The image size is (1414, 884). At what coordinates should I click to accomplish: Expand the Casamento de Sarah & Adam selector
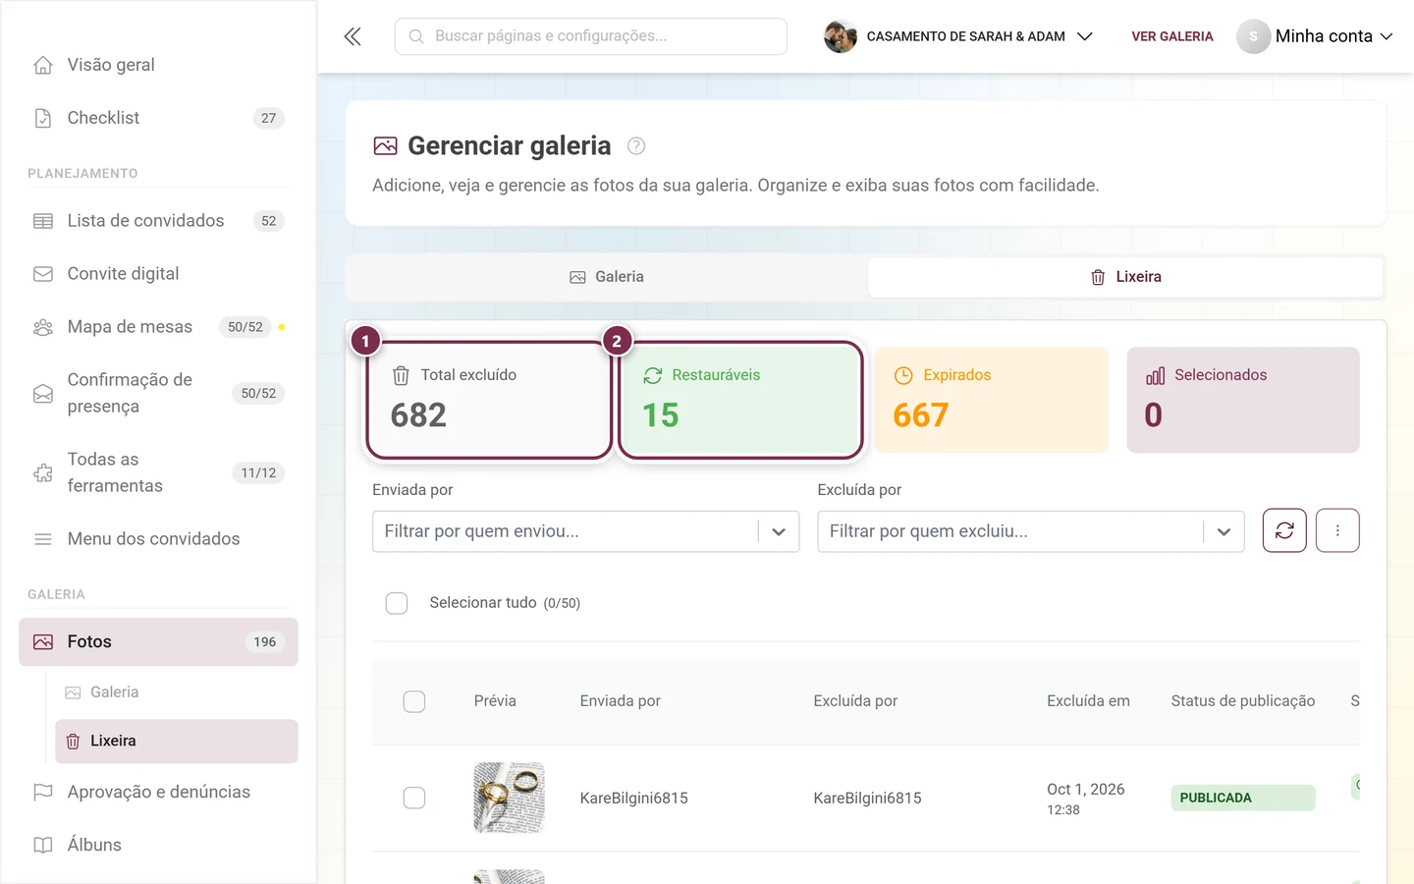(x=958, y=36)
